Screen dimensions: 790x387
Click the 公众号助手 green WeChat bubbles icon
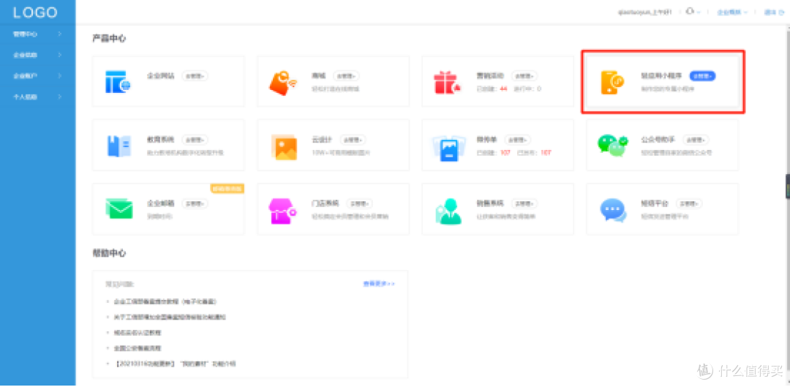point(613,145)
